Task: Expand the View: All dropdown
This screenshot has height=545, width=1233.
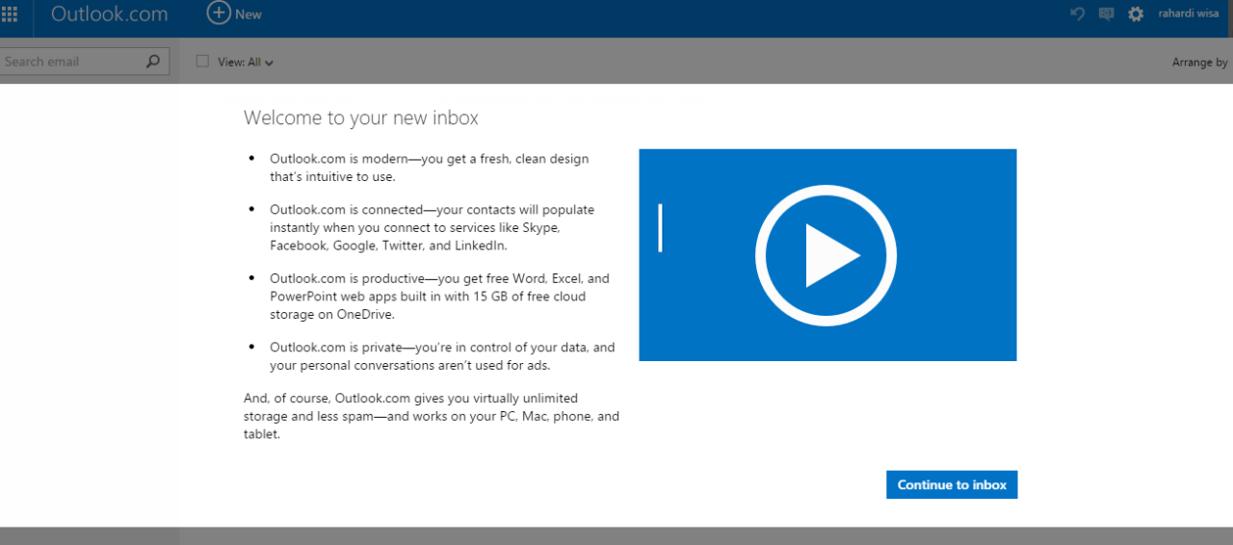Action: tap(246, 62)
